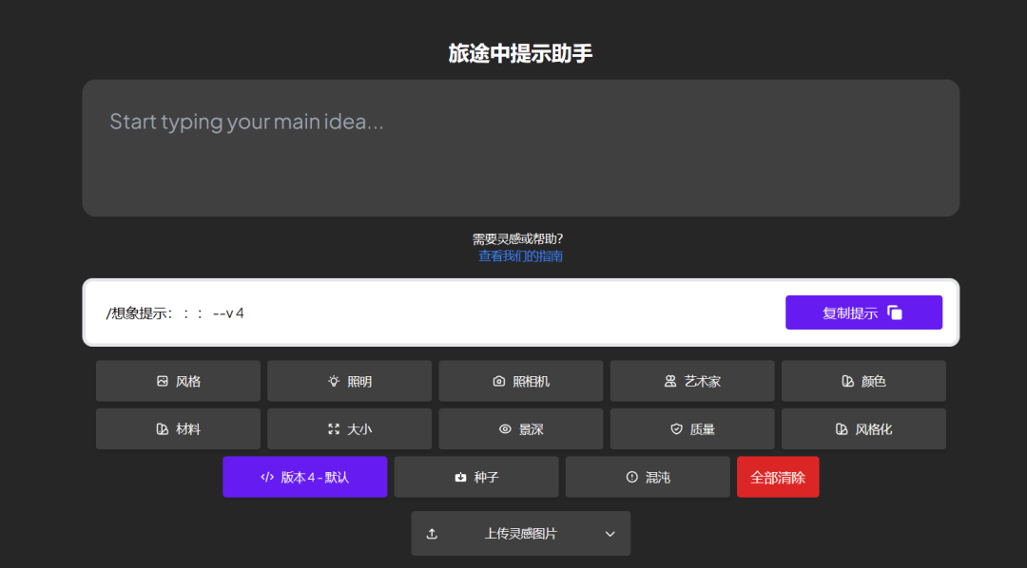Click the lightbulb icon beside 照明
The width and height of the screenshot is (1027, 568).
point(334,381)
